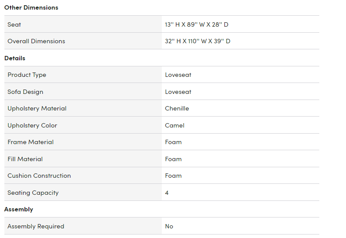The image size is (346, 238).
Task: Click the seat dimensions value 13" H X 89" W
Action: tap(196, 24)
